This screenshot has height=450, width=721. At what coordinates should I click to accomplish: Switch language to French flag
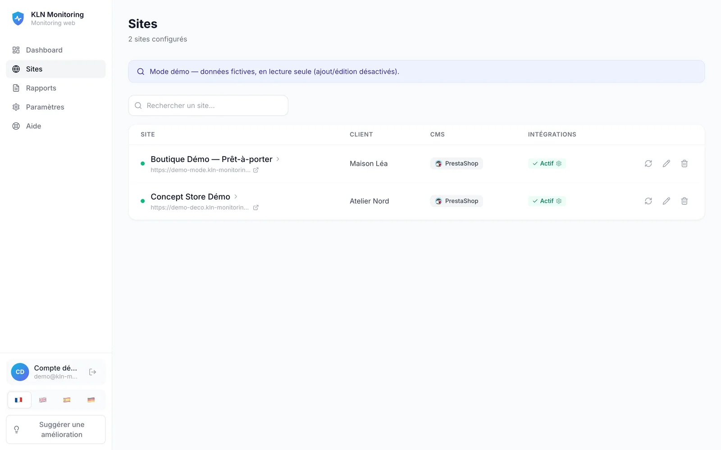(19, 400)
